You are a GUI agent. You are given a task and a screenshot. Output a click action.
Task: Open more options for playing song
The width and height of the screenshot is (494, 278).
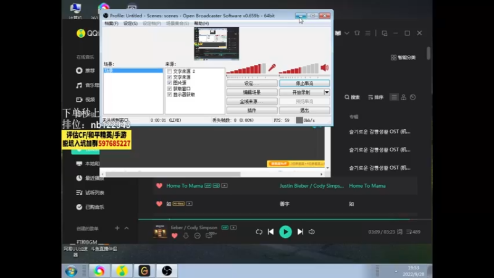(197, 235)
